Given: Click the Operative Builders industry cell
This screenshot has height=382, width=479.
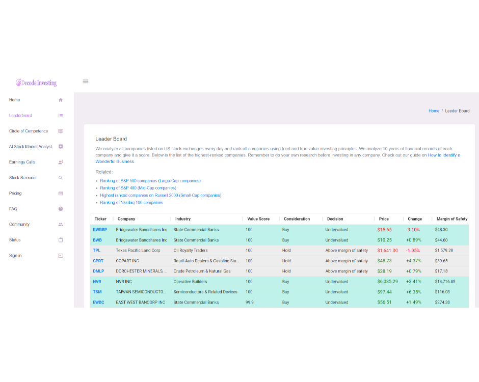Looking at the screenshot, I should pyautogui.click(x=190, y=282).
